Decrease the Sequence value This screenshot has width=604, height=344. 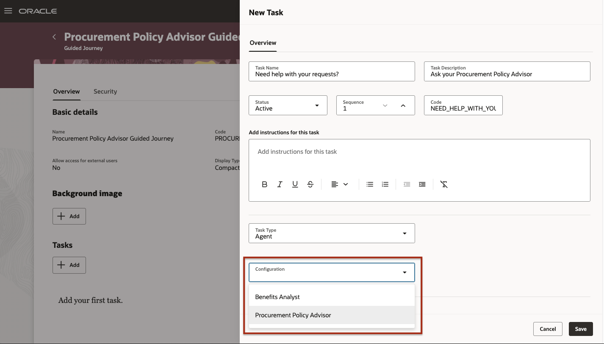[385, 105]
